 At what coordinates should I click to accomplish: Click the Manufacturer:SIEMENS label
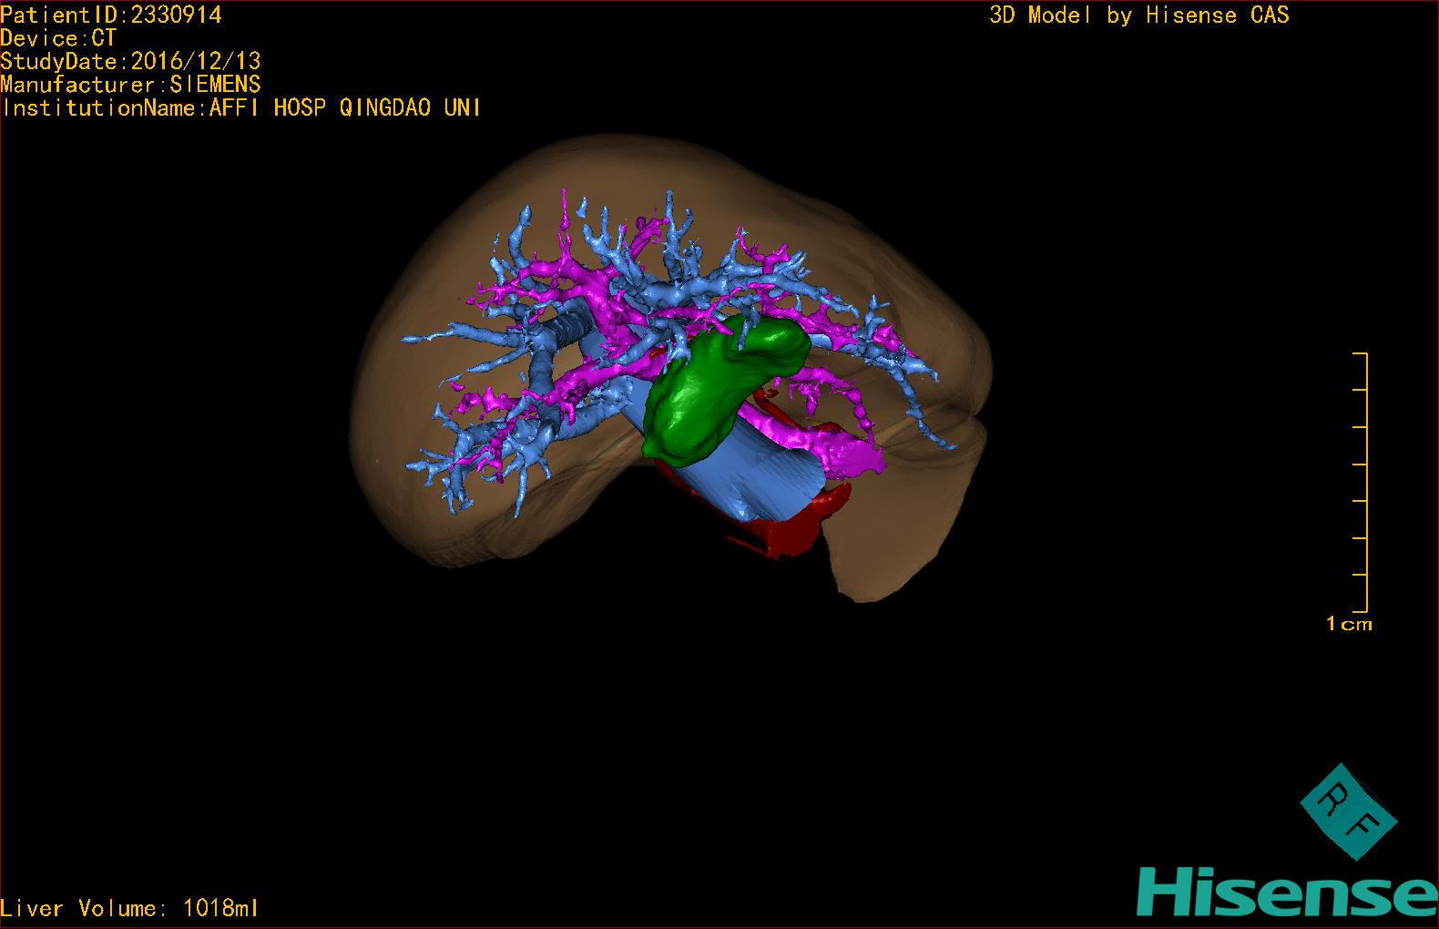[x=131, y=85]
